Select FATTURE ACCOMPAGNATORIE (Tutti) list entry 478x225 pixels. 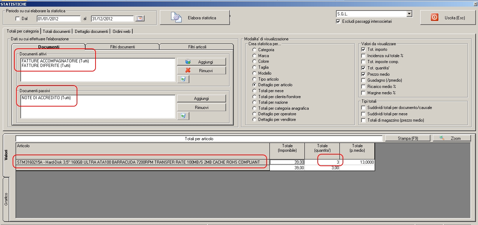(x=55, y=61)
